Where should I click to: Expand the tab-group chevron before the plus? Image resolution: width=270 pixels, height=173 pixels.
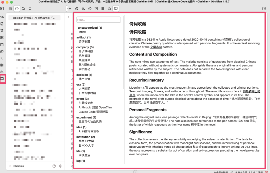click(x=67, y=8)
